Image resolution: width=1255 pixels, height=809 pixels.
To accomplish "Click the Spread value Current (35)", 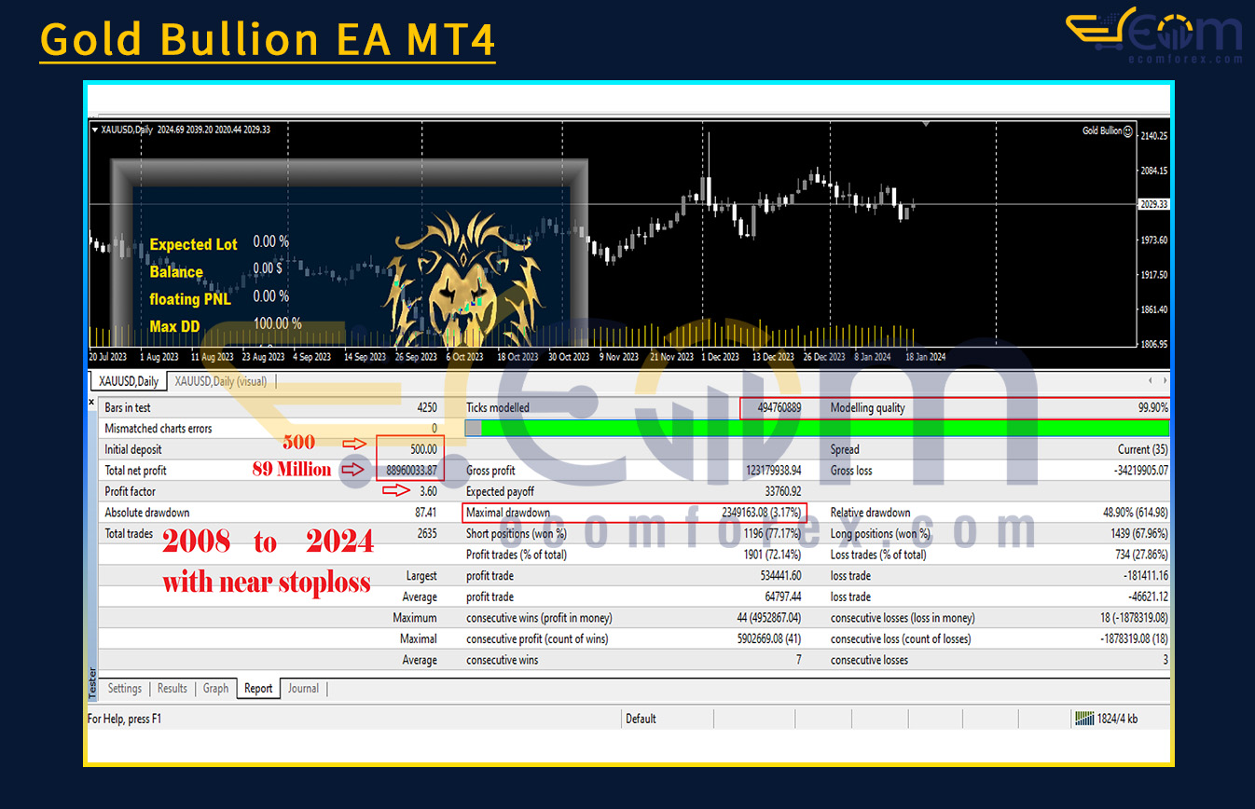I will 1143,449.
